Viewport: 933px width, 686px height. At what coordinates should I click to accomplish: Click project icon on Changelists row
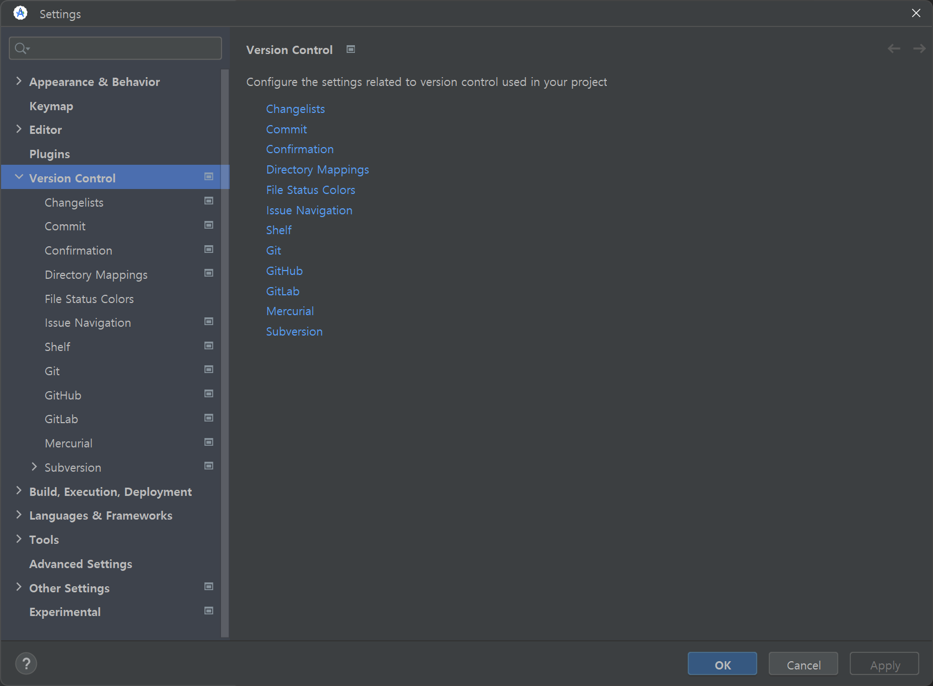point(209,201)
